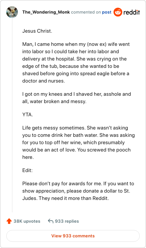
Task: Open The_Wondering_Monk's avatar picture
Action: tap(12, 12)
